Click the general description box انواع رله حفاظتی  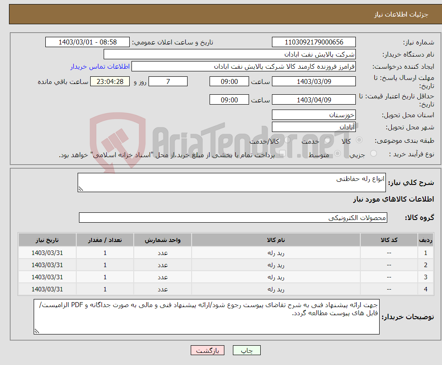[232, 182]
